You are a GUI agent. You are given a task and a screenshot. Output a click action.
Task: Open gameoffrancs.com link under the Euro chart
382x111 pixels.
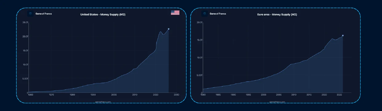pyautogui.click(x=277, y=101)
